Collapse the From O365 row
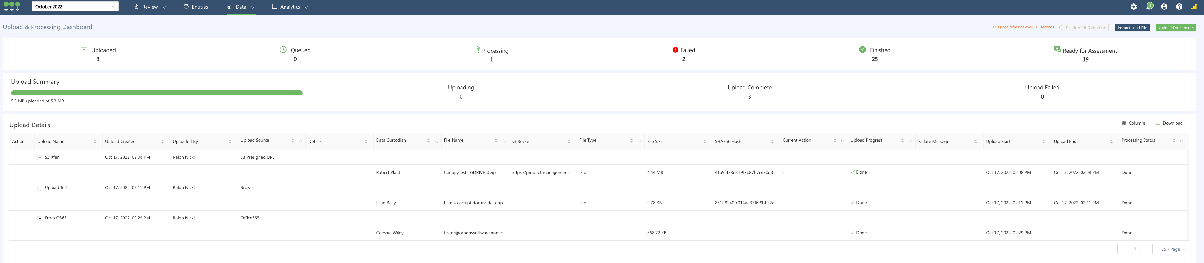Viewport: 1204px width, 263px height. pos(40,218)
